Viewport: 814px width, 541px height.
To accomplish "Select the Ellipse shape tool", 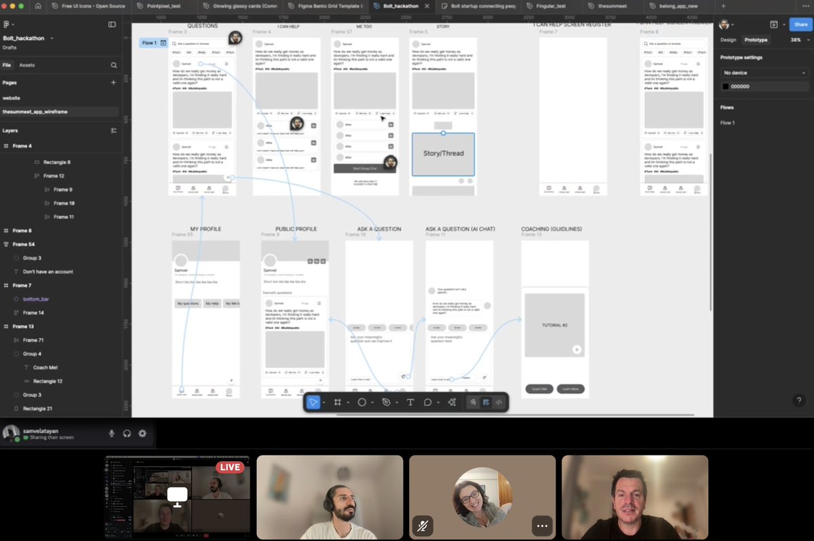I will 362,403.
